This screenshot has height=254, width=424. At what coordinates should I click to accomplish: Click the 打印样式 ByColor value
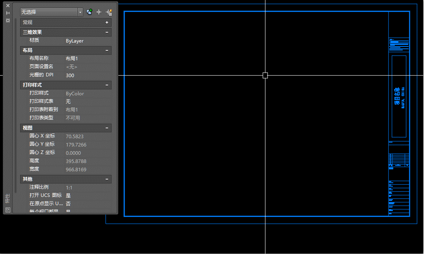(75, 94)
